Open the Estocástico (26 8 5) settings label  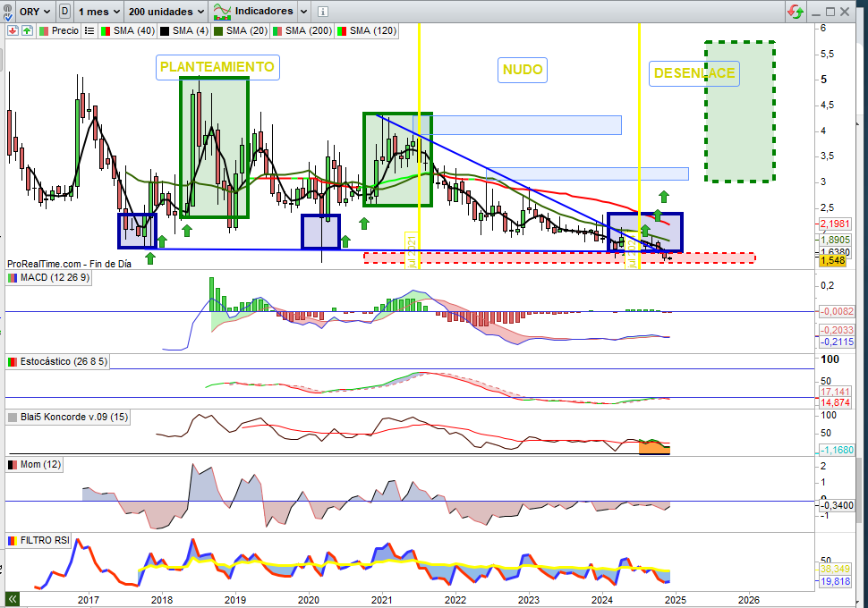point(64,362)
